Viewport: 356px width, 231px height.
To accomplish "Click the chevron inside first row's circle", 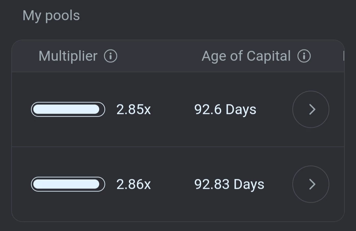I will tap(312, 109).
